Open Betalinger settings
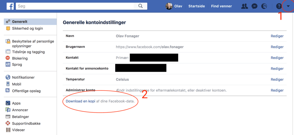The width and height of the screenshot is (294, 135). (x=20, y=117)
